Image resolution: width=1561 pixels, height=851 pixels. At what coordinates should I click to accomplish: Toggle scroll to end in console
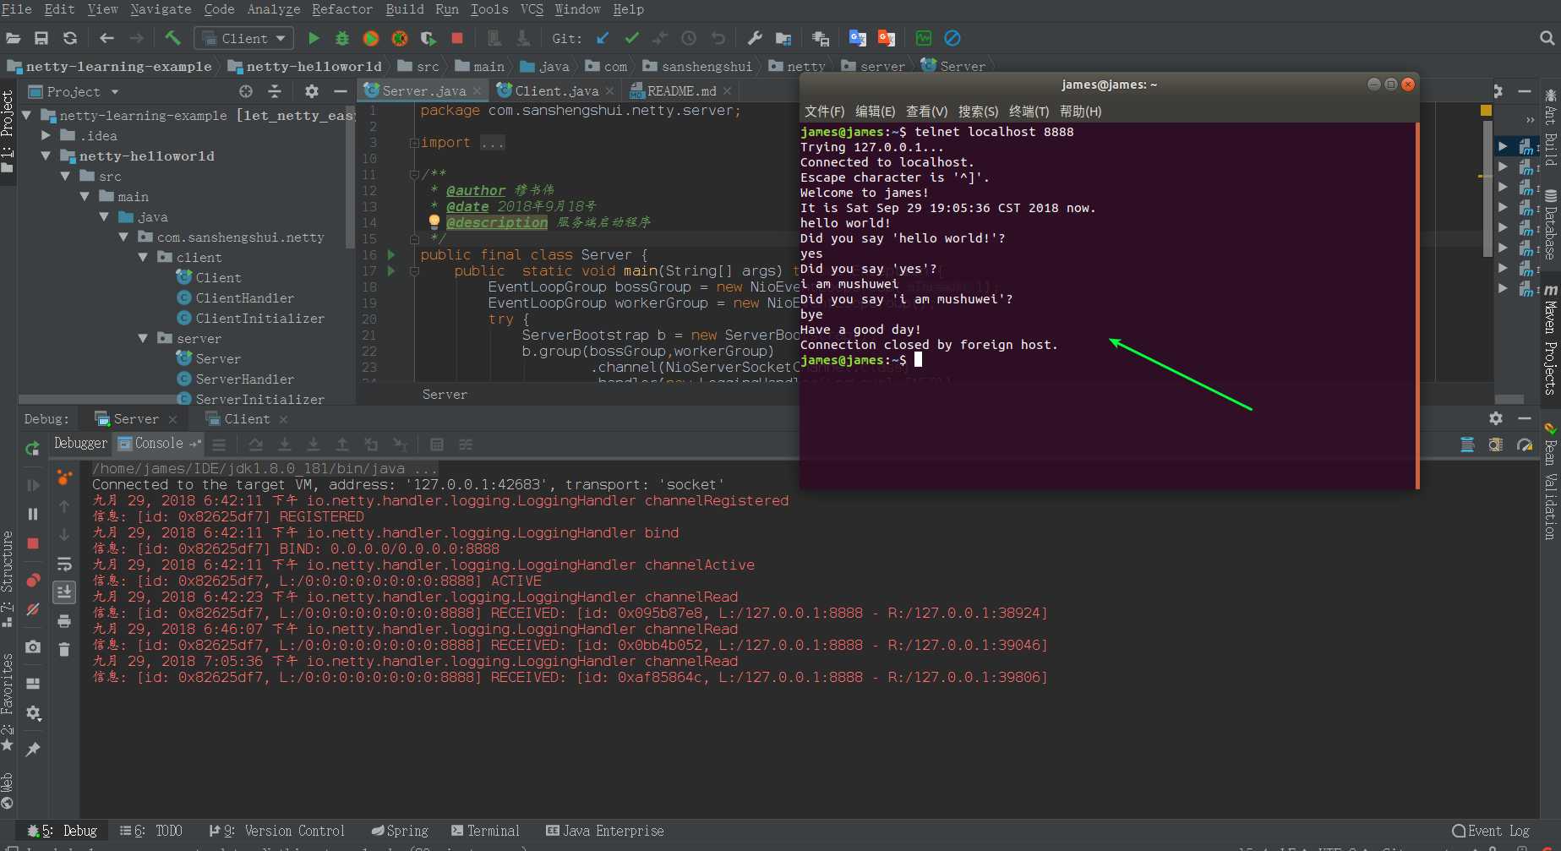(64, 592)
